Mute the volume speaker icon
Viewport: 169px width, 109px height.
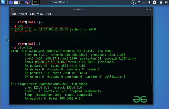click(x=144, y=2)
